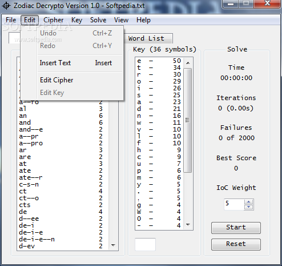The height and width of the screenshot is (266, 282).
Task: Select the 'a – 23' key row
Action: pyautogui.click(x=159, y=102)
